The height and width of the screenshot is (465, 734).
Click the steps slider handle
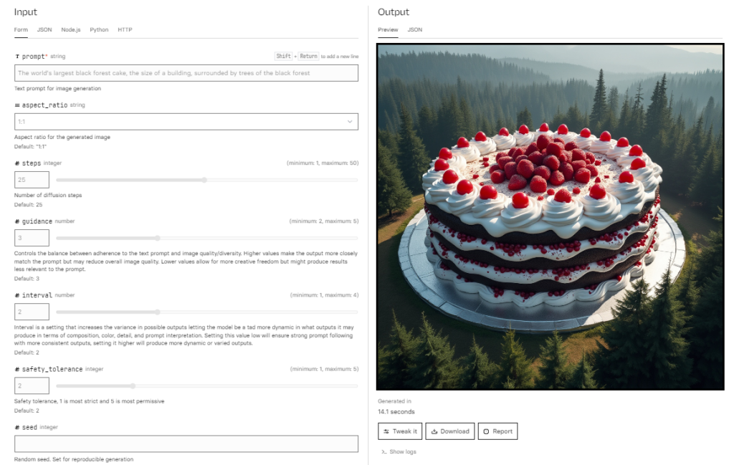[x=204, y=180]
